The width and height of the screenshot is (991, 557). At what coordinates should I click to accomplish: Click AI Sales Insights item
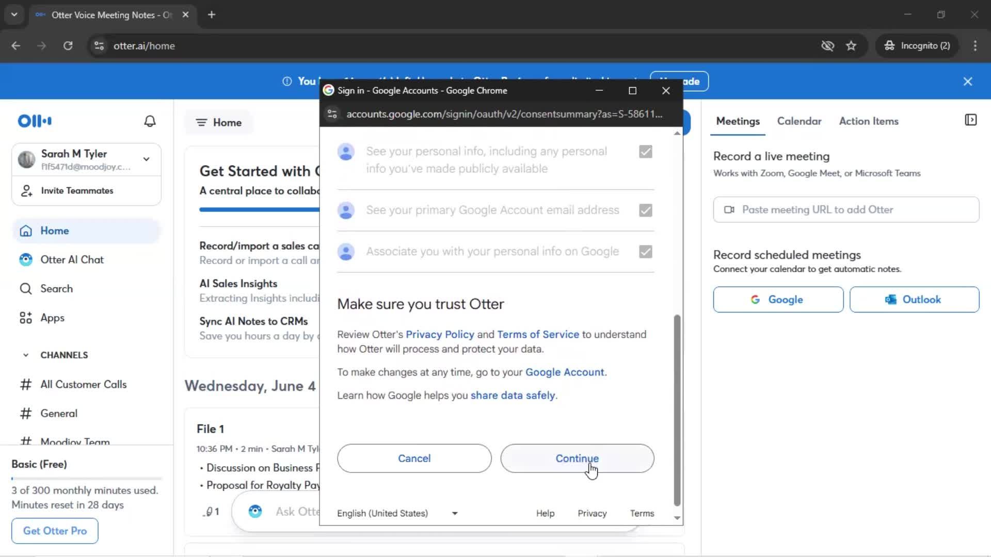point(238,284)
